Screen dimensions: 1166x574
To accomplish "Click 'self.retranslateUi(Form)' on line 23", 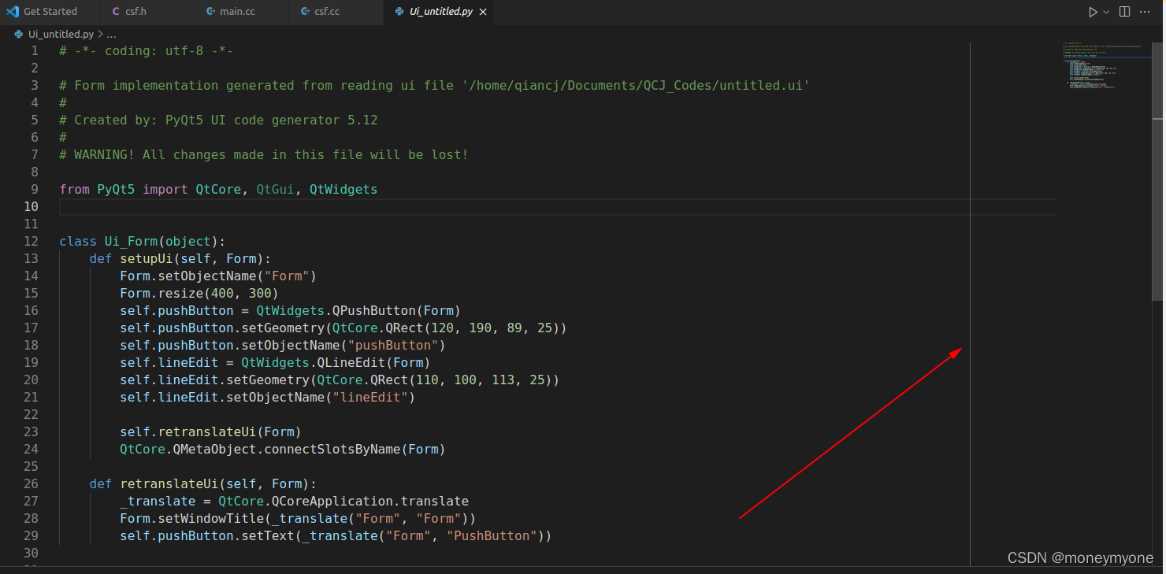I will 211,432.
